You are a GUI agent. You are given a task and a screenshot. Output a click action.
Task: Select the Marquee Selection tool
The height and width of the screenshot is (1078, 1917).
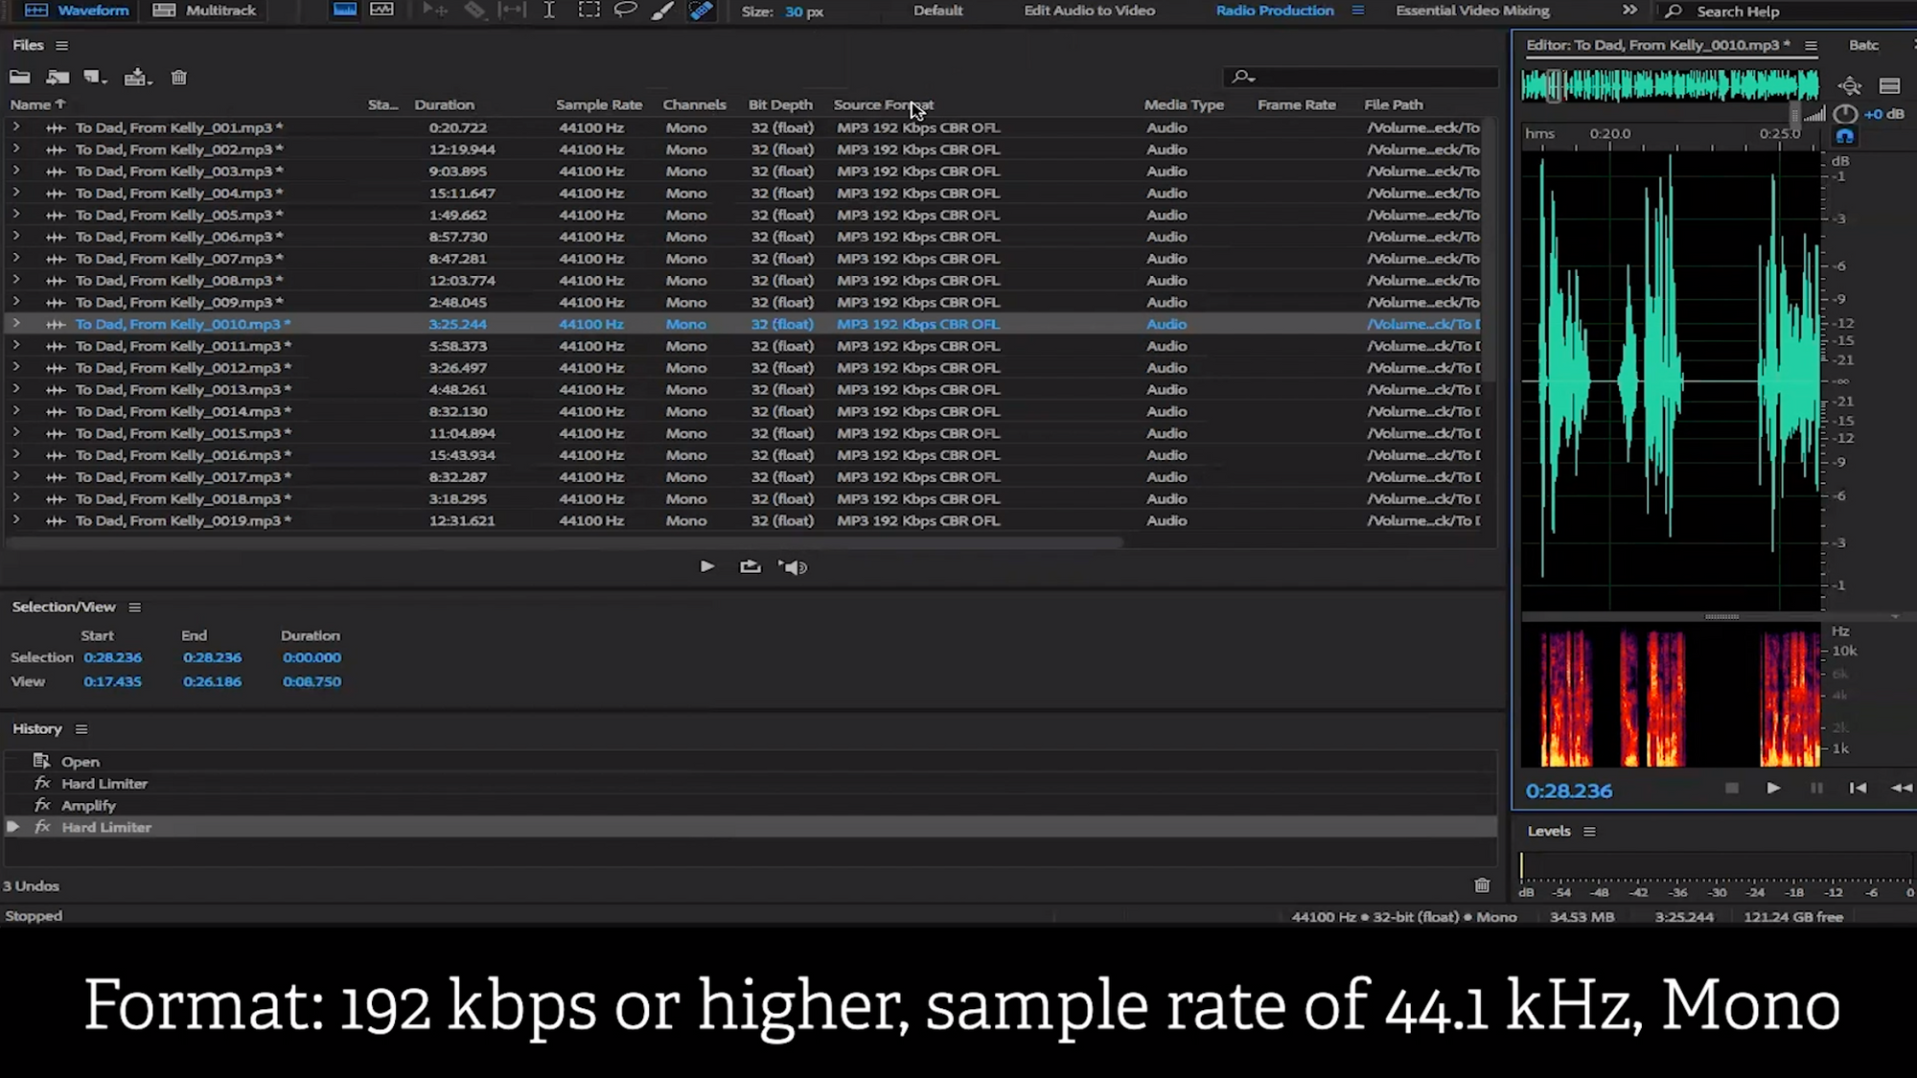tap(589, 11)
